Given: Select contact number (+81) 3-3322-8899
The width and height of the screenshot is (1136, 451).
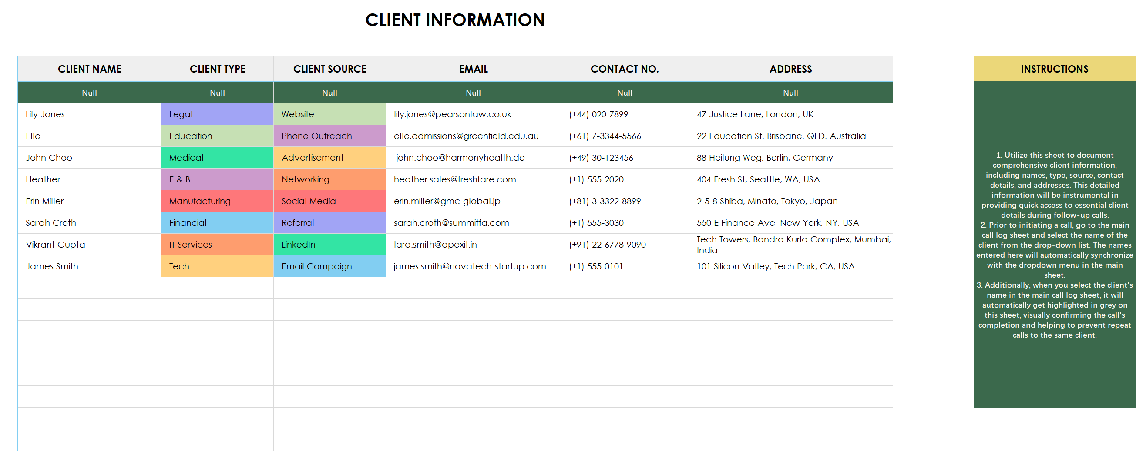Looking at the screenshot, I should (625, 201).
